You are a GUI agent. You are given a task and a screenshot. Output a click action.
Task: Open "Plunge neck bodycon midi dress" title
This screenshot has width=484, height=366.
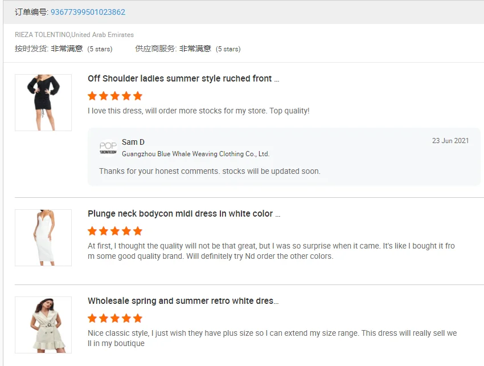coord(183,214)
